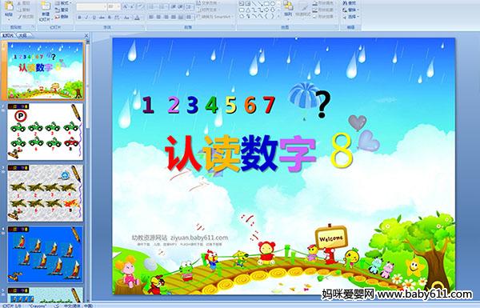Click the Layout button beside New Slide
This screenshot has height=308, width=480.
tap(62, 3)
